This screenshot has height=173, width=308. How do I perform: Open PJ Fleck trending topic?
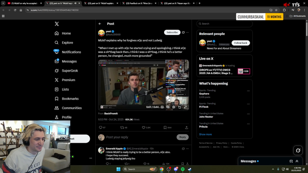click(x=204, y=107)
